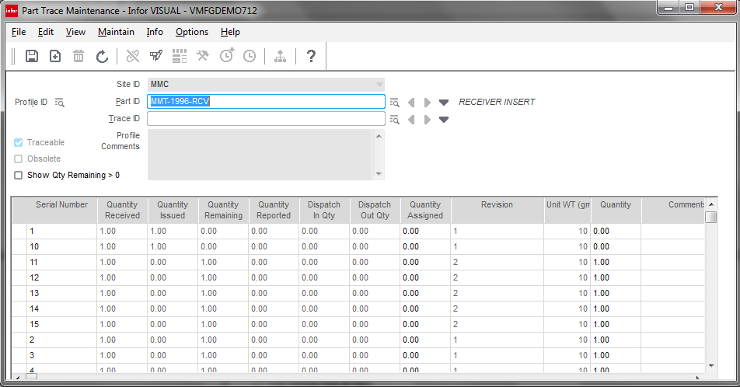Image resolution: width=740 pixels, height=387 pixels.
Task: Click the crossed hammer tools toolbar icon
Action: pos(203,56)
